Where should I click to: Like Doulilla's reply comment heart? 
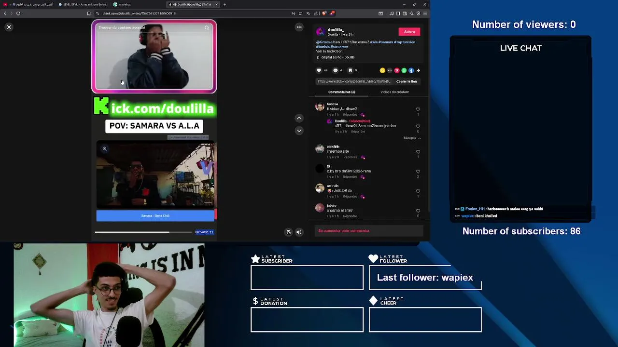tap(418, 126)
